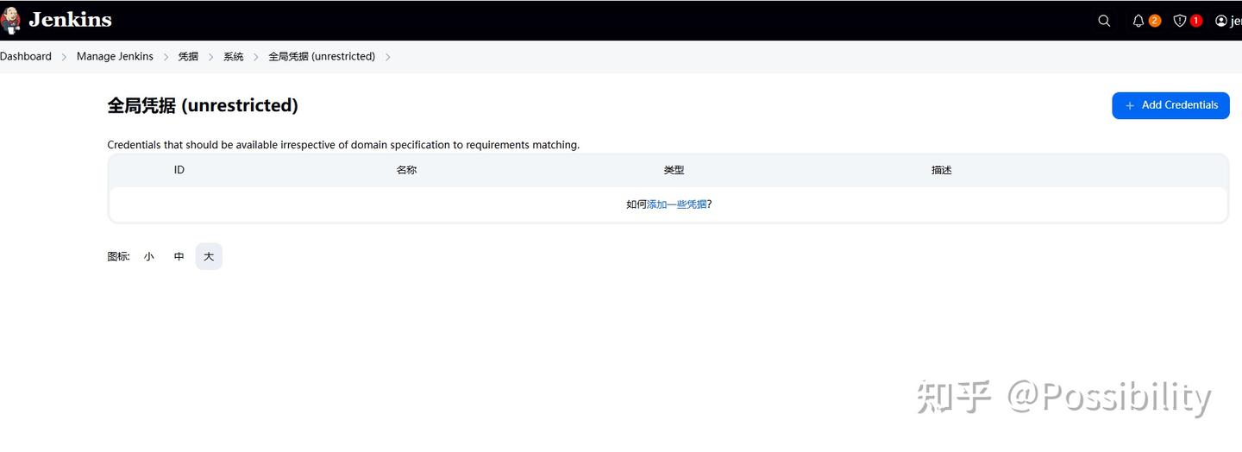Go to Dashboard breadcrumb
The width and height of the screenshot is (1242, 452).
(x=26, y=56)
